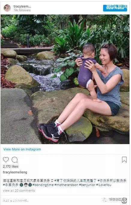The width and height of the screenshot is (131, 205).
Task: Save the post with the bookmark icon
Action: tap(124, 160)
